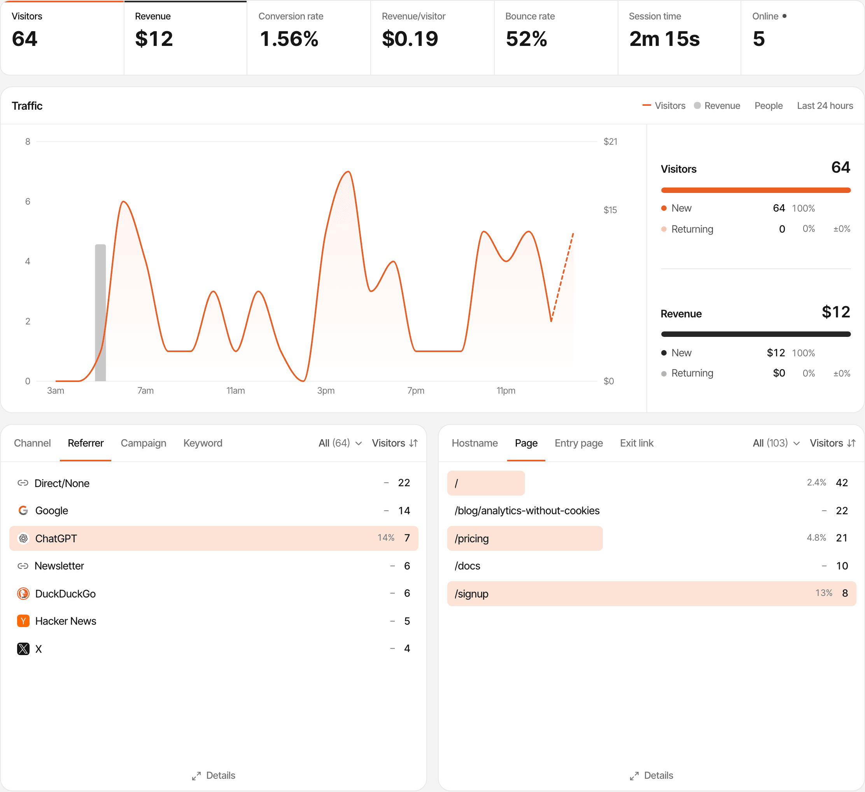Click expand icon next to Page Details

(x=634, y=776)
